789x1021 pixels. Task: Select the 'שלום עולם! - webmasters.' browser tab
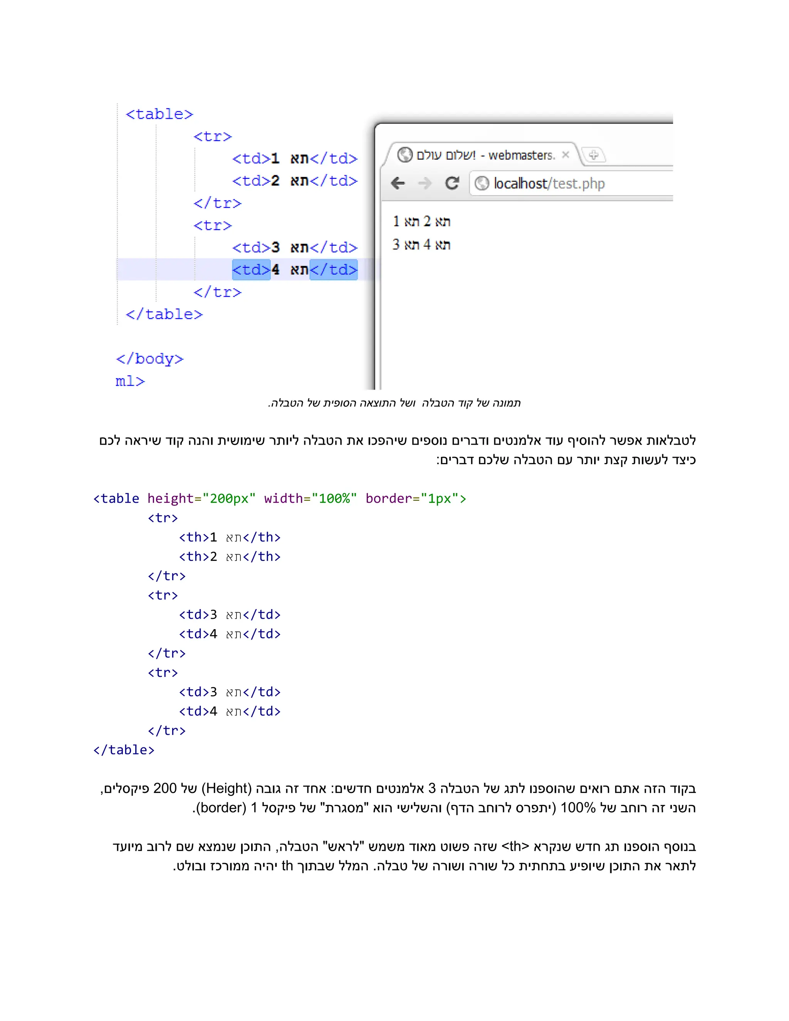point(484,155)
